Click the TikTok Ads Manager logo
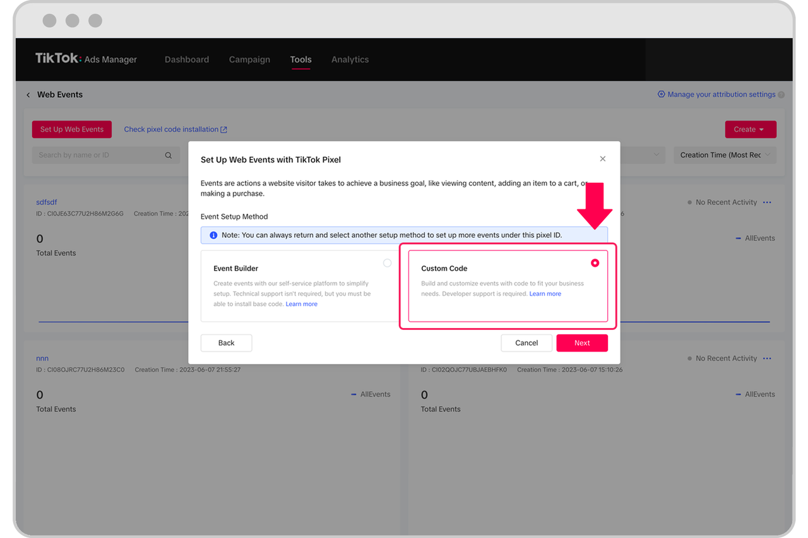808x538 pixels. click(x=86, y=59)
